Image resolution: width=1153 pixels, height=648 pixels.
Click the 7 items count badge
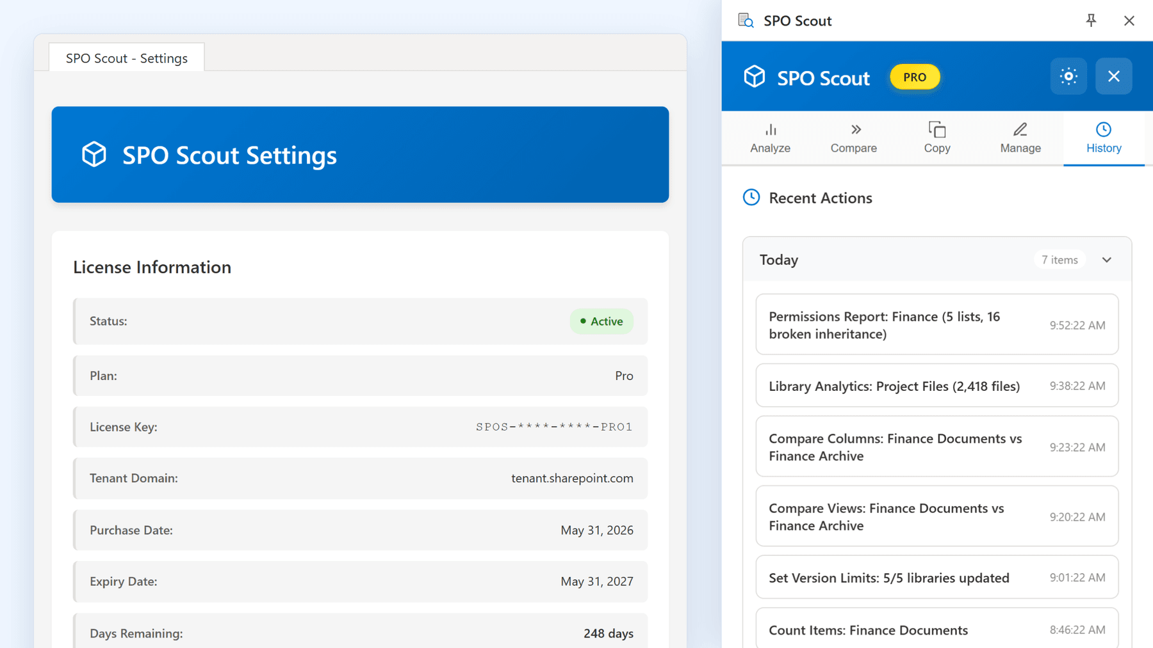1059,260
